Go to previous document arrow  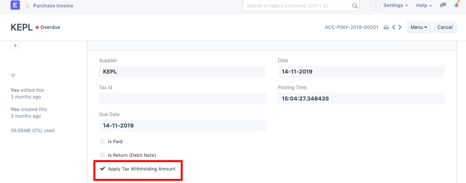click(394, 27)
